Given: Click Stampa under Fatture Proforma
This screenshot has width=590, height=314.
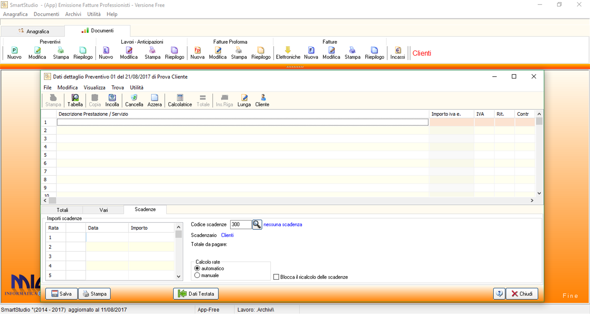Looking at the screenshot, I should tap(239, 53).
